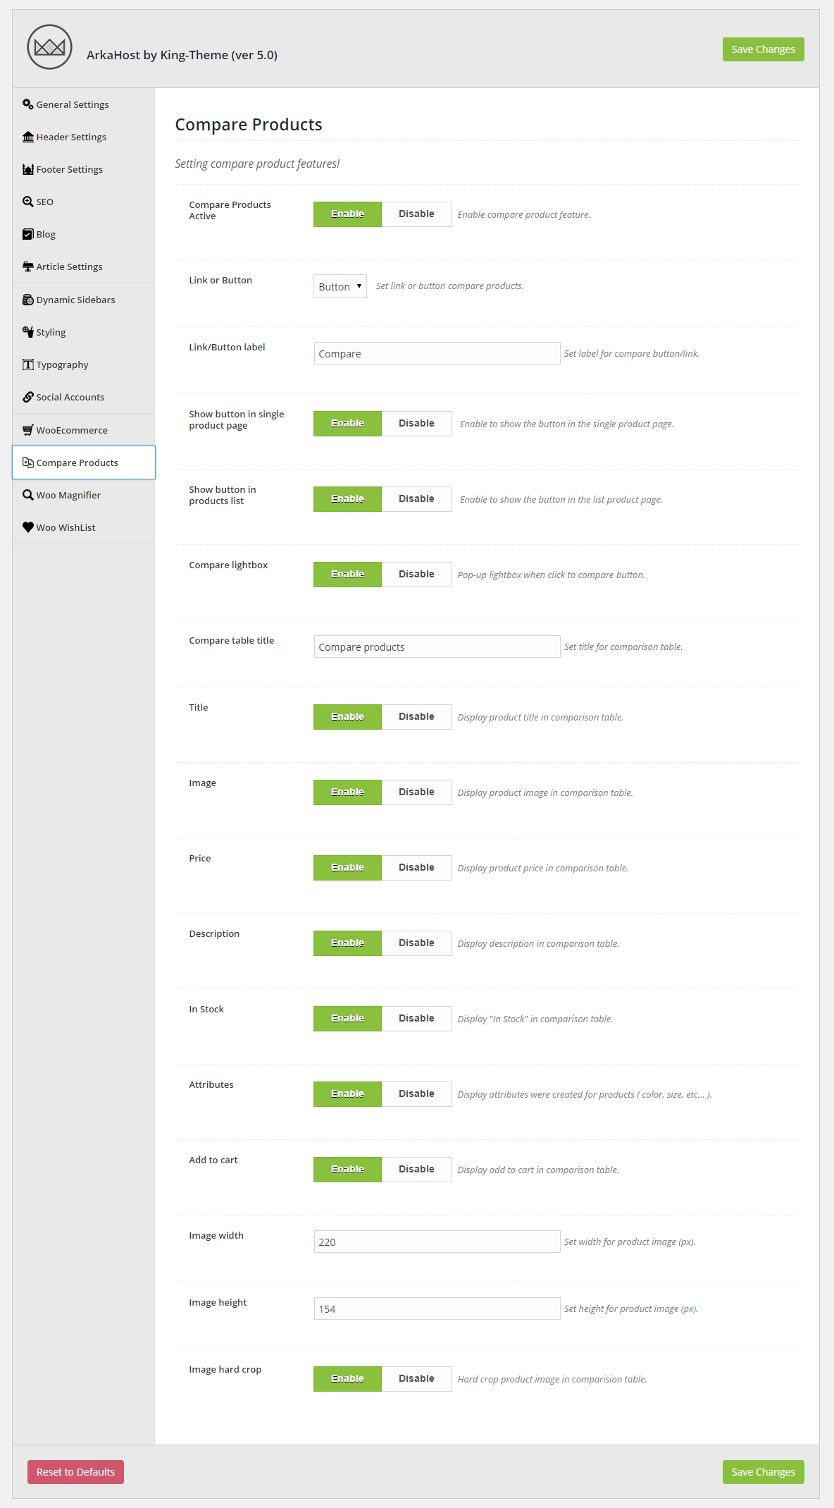
Task: Click the King-Theme crown logo icon
Action: (49, 47)
